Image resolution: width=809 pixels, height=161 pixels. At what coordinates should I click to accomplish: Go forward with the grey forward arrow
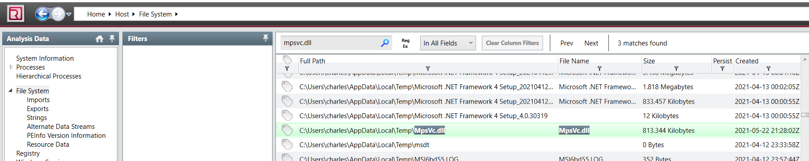(58, 14)
